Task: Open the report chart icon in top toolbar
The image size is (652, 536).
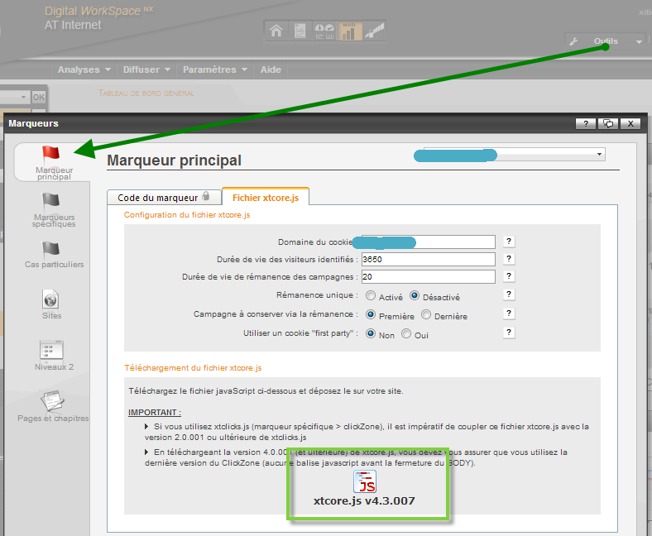Action: 300,31
